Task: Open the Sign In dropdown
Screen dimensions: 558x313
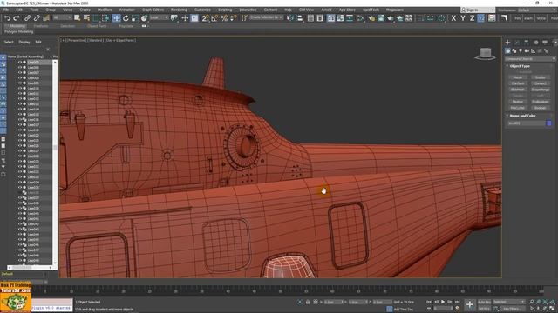Action: [478, 10]
